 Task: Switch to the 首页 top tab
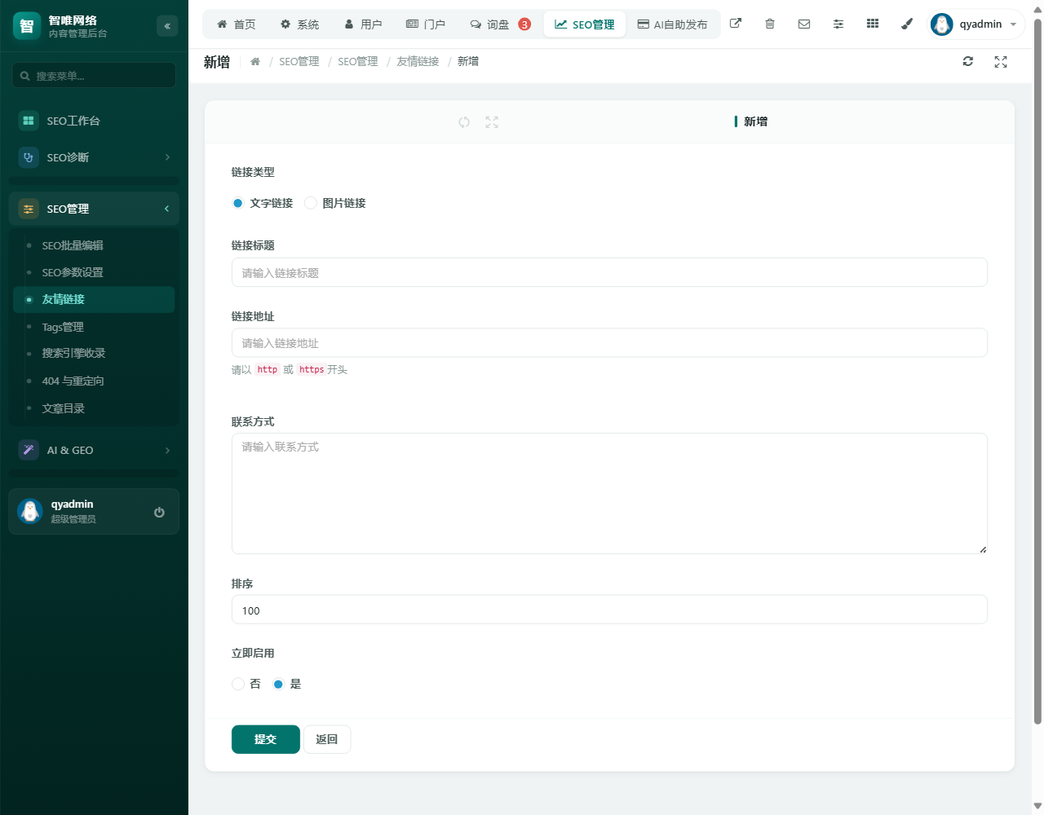(x=237, y=24)
